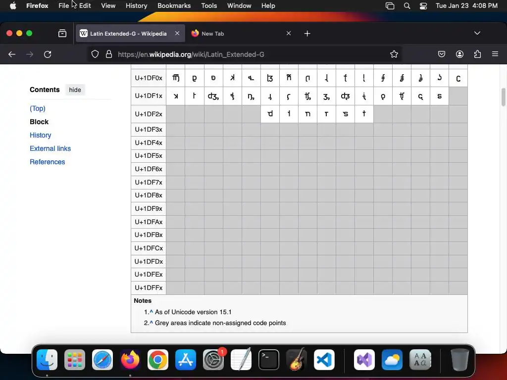Select the U+1DF2x row header

click(x=149, y=114)
